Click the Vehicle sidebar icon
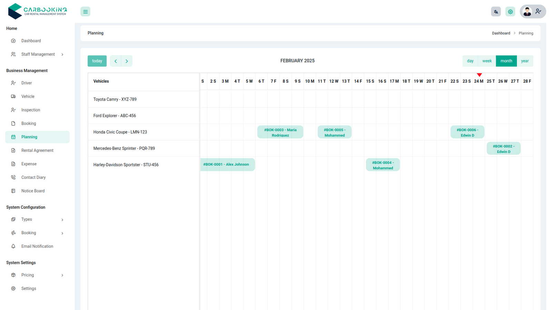Screen dimensions: 552x310 (x=13, y=96)
